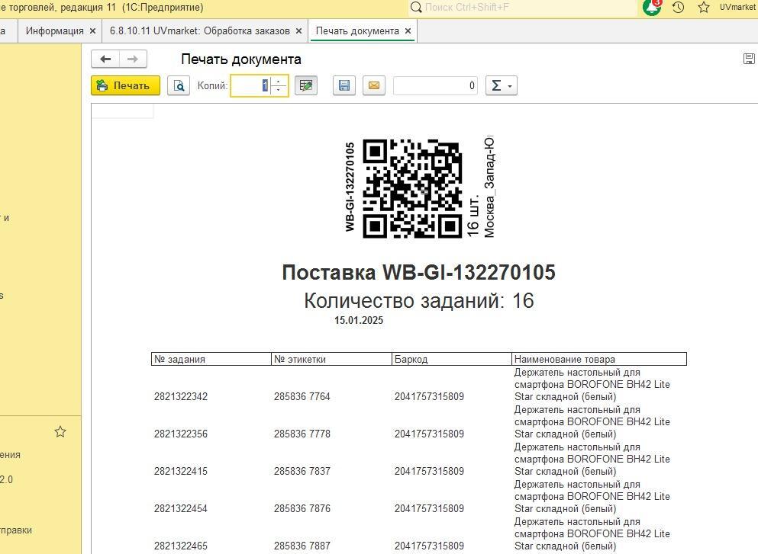Decrease copies with down stepper arrow
The width and height of the screenshot is (758, 554).
point(279,90)
